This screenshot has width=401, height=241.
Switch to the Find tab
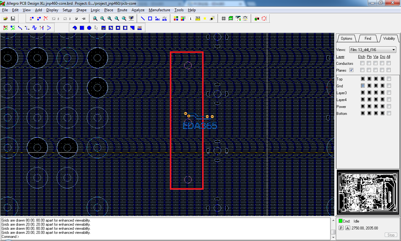click(368, 38)
